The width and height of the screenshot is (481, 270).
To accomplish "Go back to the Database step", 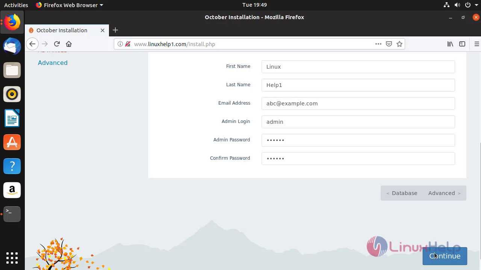I will [402, 193].
